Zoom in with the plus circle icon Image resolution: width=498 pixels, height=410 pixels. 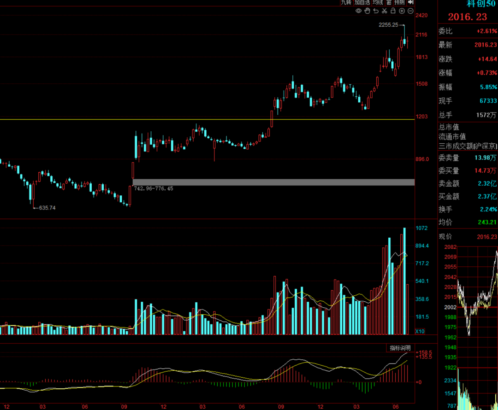pyautogui.click(x=402, y=11)
